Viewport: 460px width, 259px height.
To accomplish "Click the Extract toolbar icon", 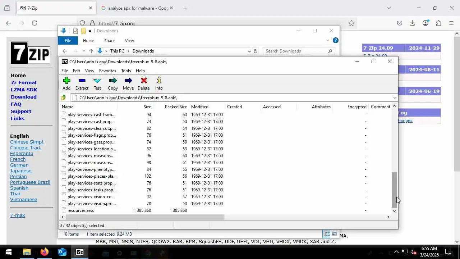I will pyautogui.click(x=82, y=83).
